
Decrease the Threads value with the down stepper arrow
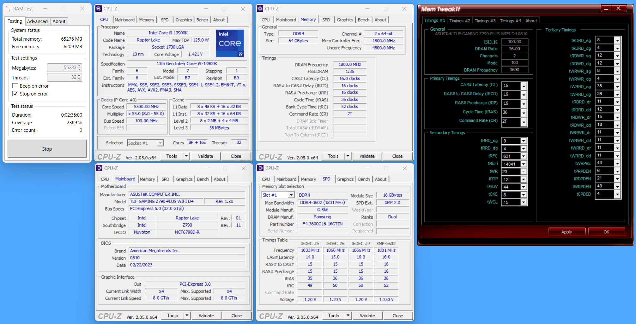tap(79, 79)
